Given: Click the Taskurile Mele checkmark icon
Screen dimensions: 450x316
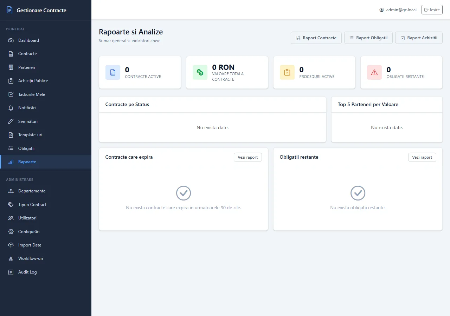Looking at the screenshot, I should pos(11,94).
